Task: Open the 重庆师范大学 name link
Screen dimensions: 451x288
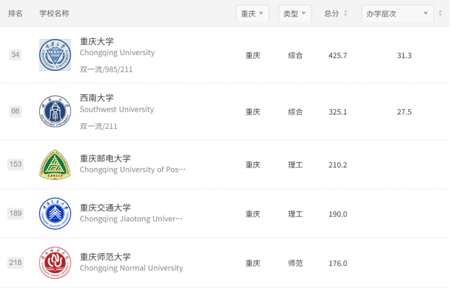Action: 105,257
